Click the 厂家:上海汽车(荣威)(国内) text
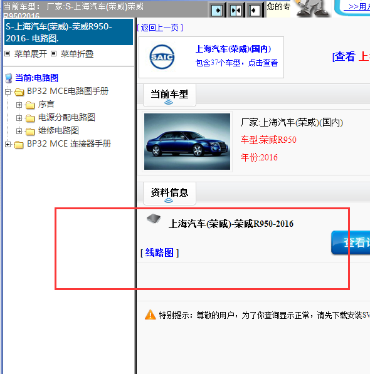 pyautogui.click(x=292, y=123)
